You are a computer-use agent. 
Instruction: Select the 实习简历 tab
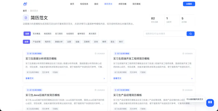[59, 34]
